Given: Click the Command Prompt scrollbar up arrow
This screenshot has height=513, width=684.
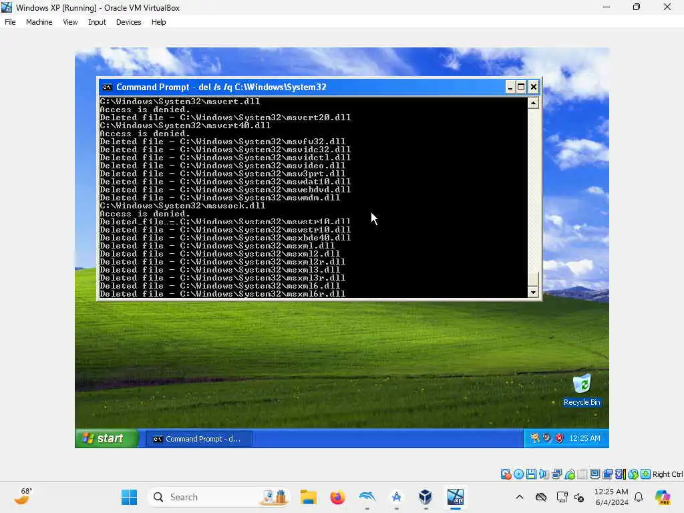Looking at the screenshot, I should pos(533,103).
